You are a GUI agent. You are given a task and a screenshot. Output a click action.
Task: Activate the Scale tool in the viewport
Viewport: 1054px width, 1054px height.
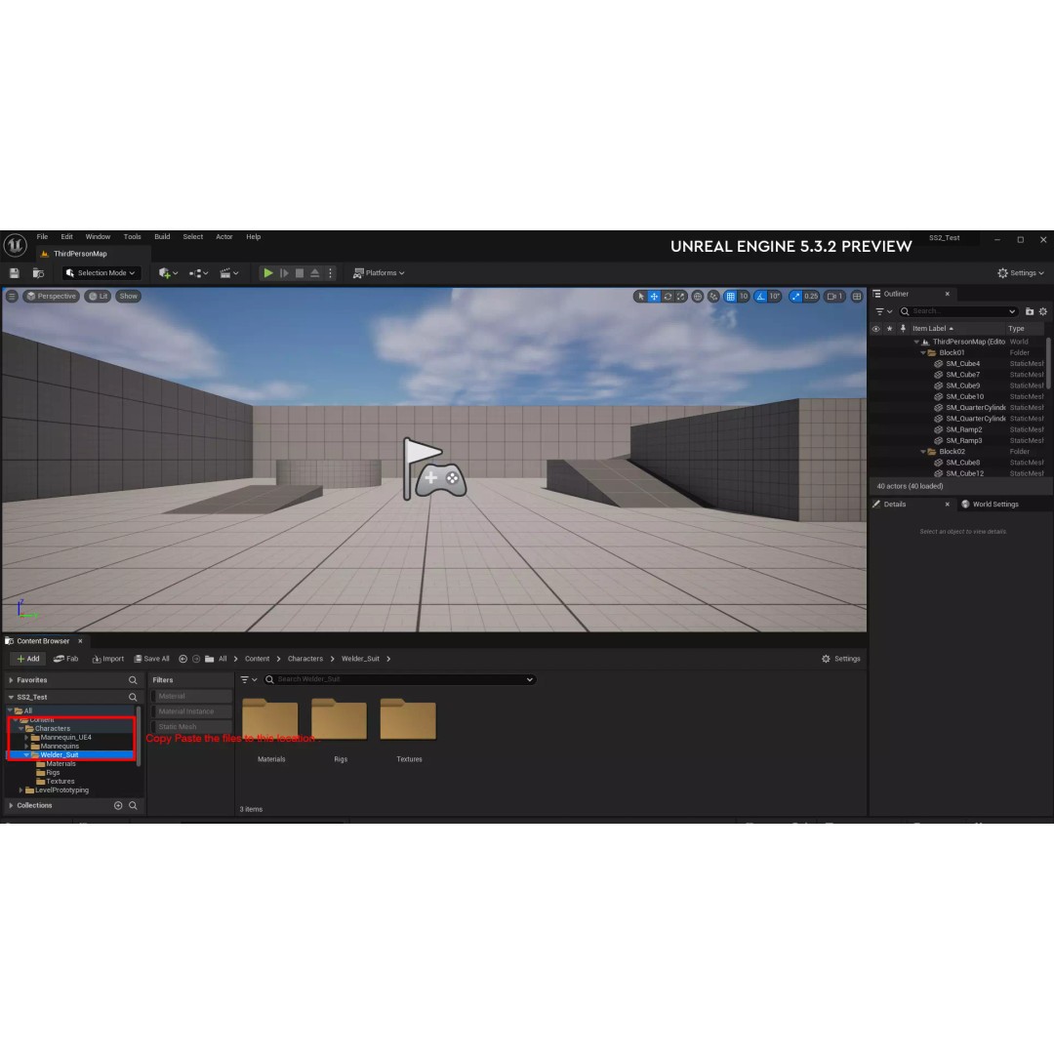681,297
